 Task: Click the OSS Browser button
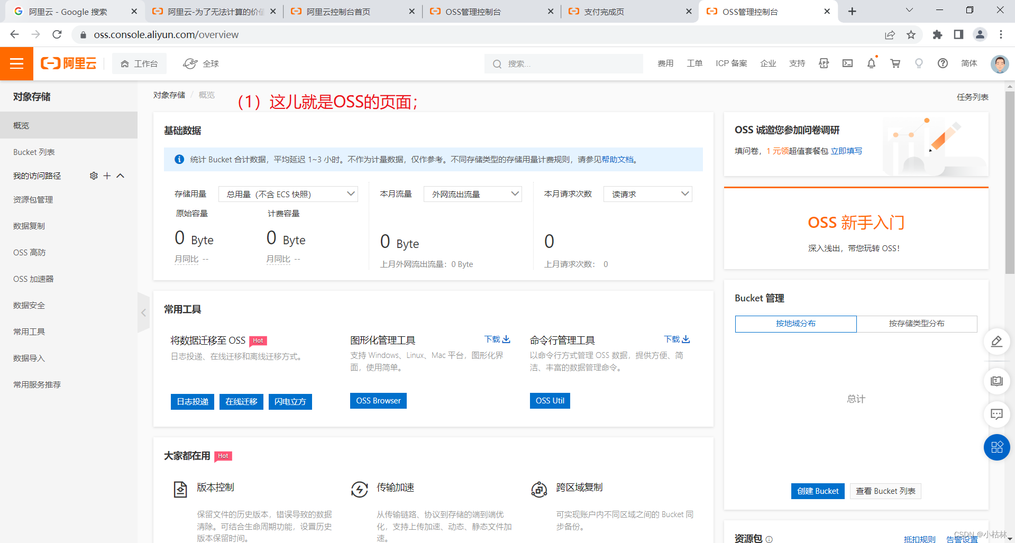coord(378,401)
